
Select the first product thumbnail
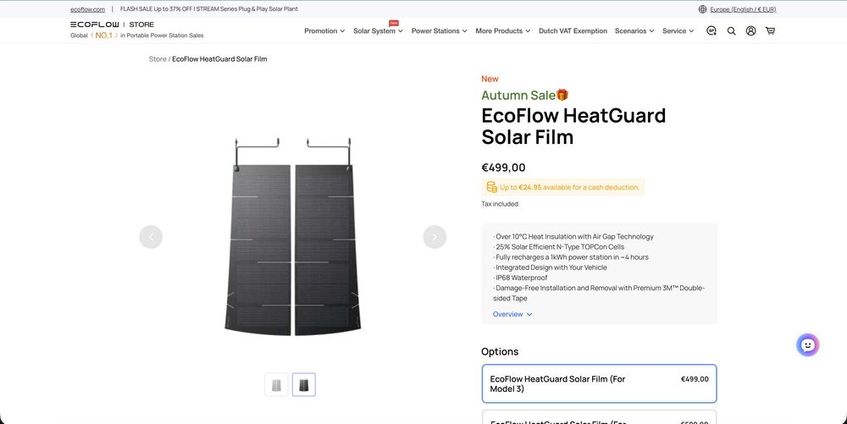tap(276, 385)
